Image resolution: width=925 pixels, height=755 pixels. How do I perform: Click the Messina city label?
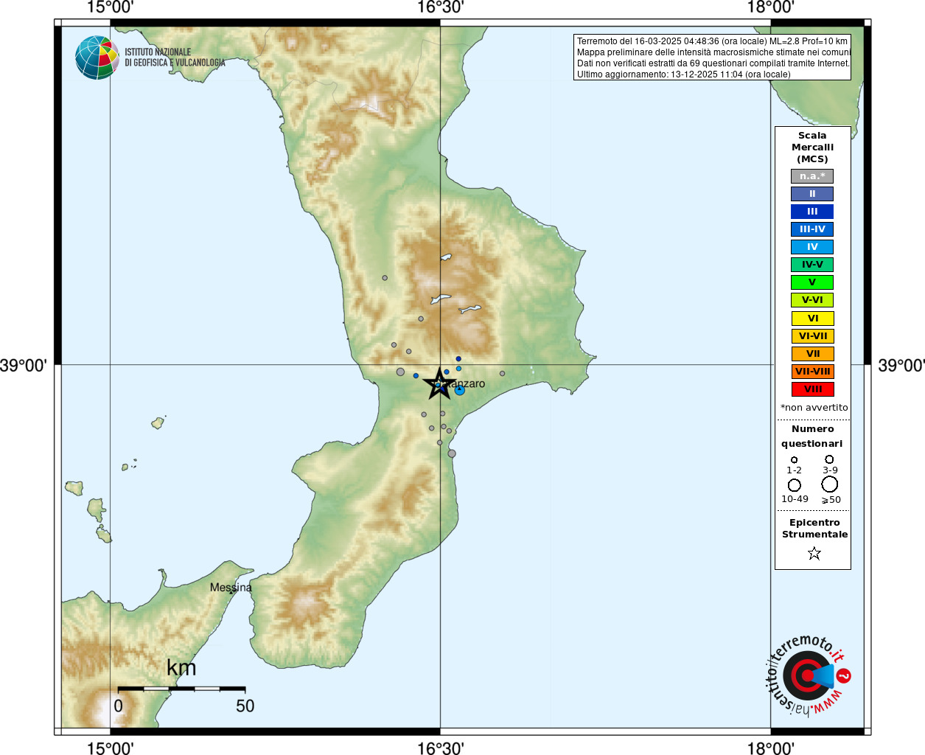point(231,588)
